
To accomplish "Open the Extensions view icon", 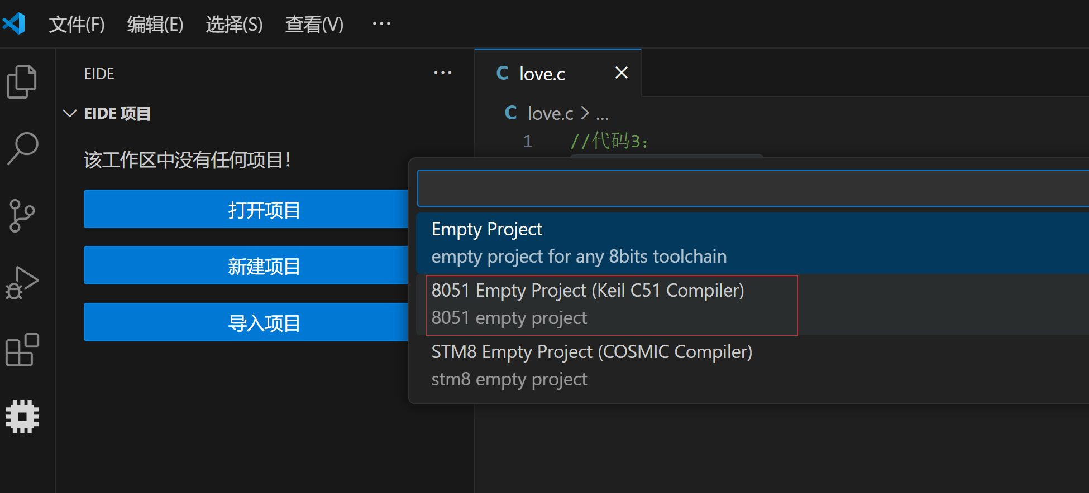I will pos(22,350).
